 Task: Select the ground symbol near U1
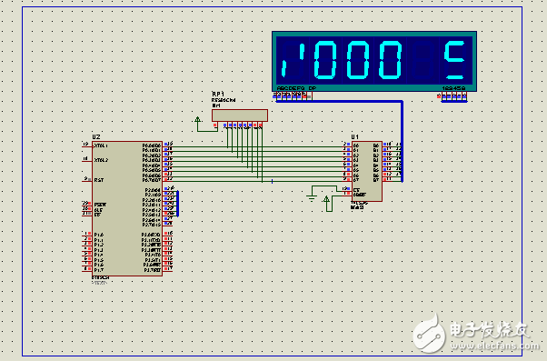pyautogui.click(x=312, y=197)
